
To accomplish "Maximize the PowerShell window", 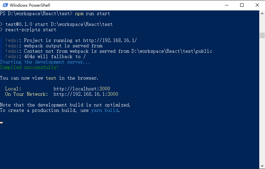I will pyautogui.click(x=242, y=5).
